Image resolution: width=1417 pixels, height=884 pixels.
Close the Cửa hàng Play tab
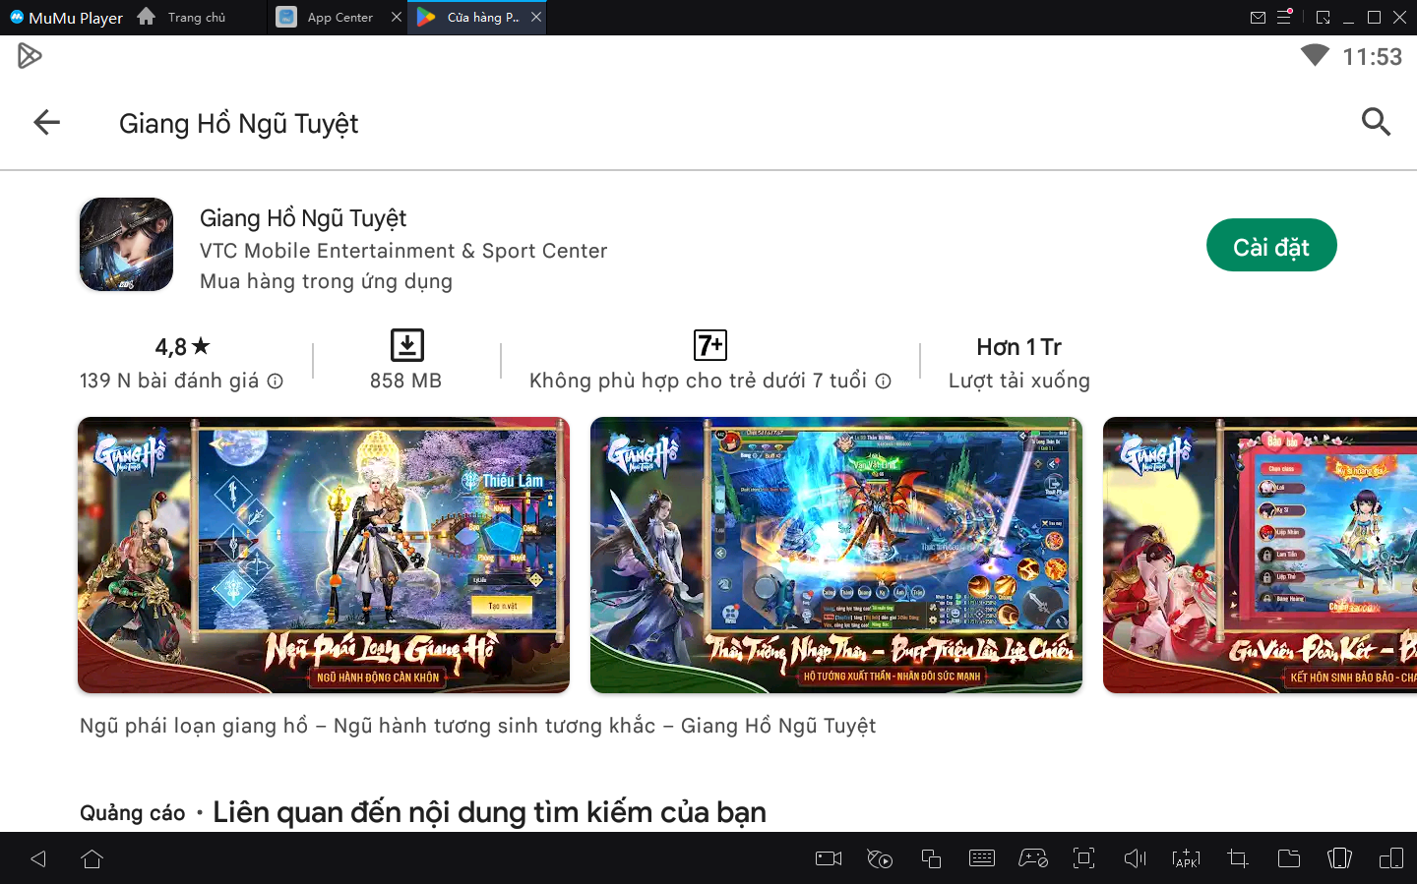[x=536, y=17]
